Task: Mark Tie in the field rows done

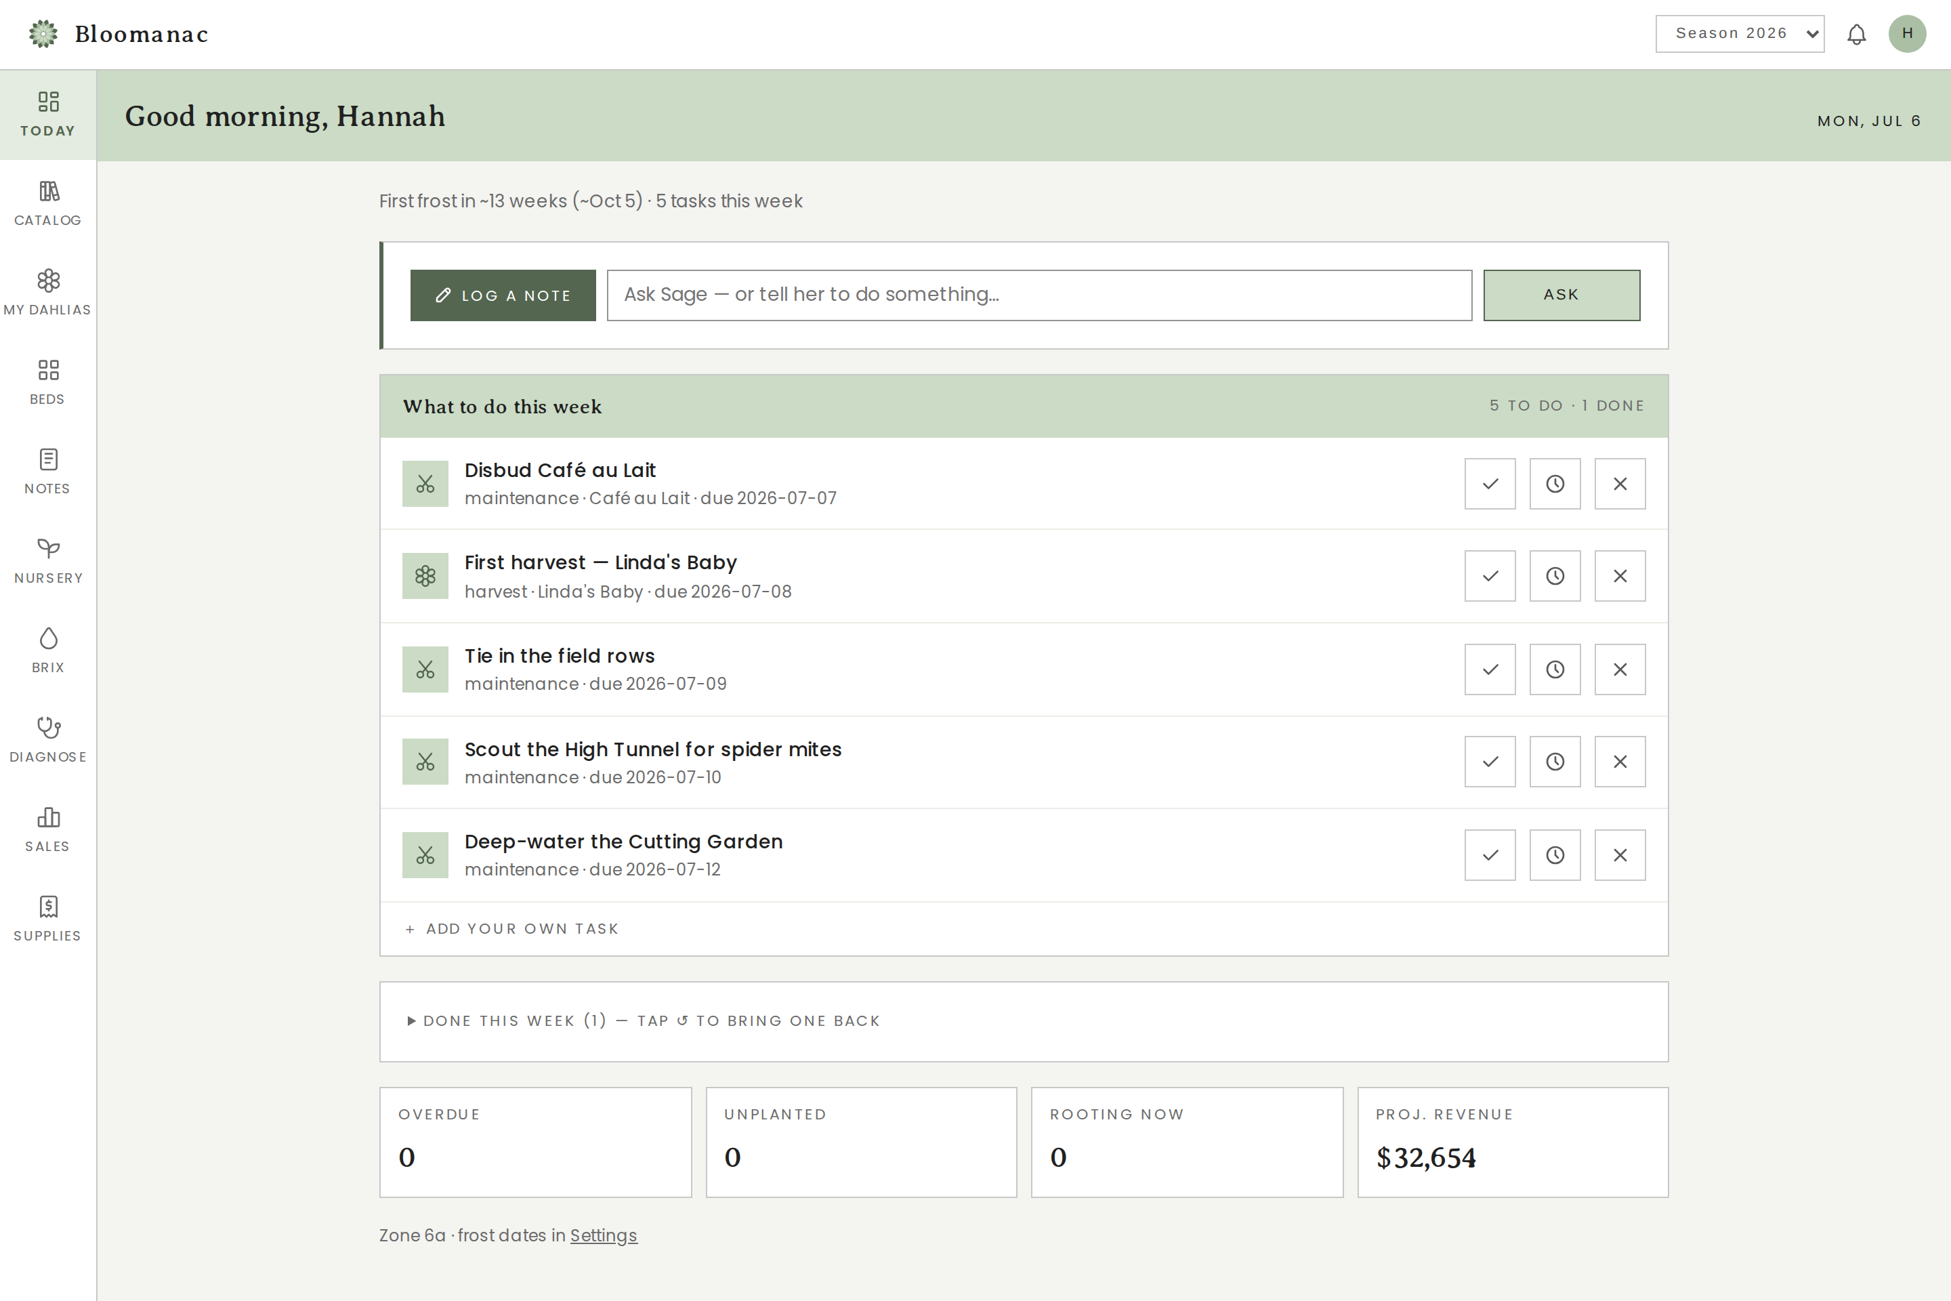Action: tap(1490, 669)
